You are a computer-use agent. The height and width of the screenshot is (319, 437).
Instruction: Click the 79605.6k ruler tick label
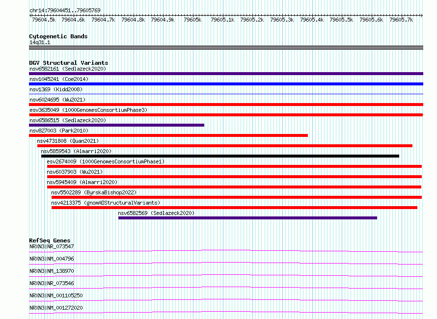point(371,20)
